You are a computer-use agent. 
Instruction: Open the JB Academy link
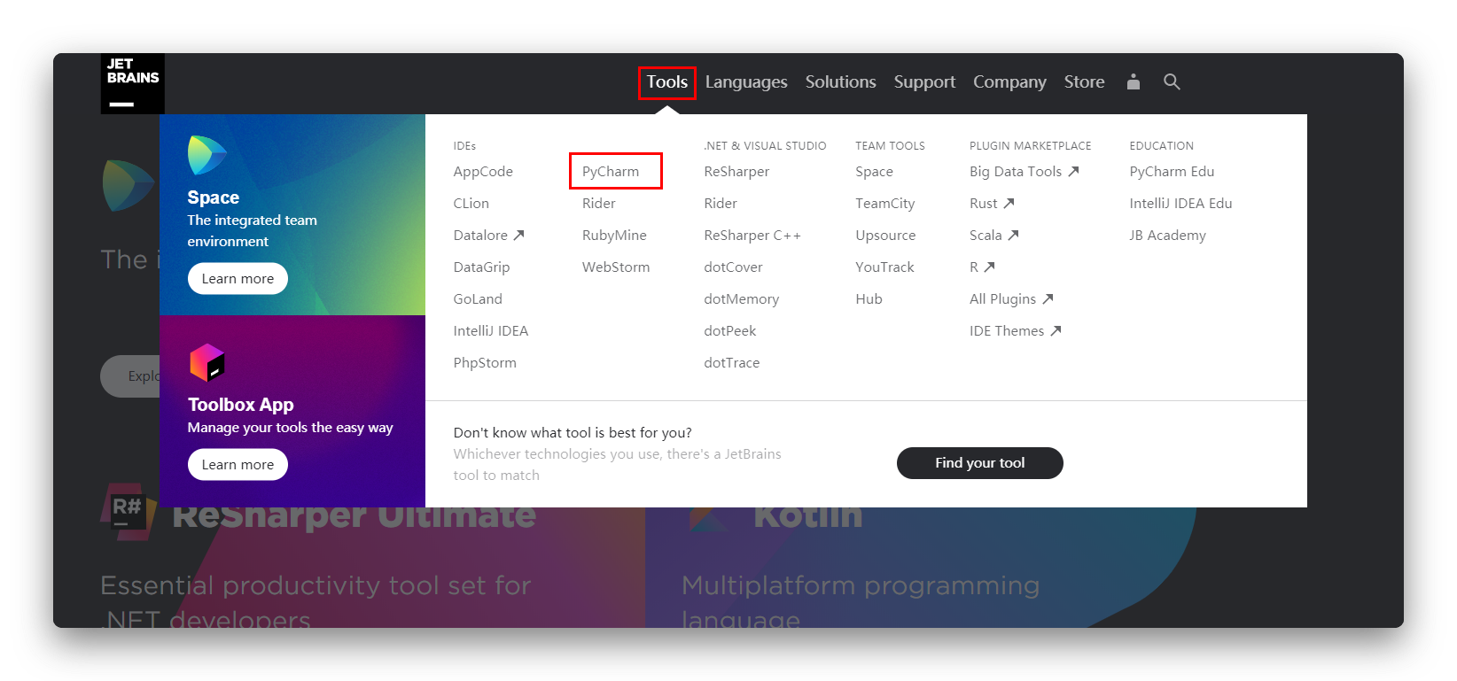coord(1168,235)
